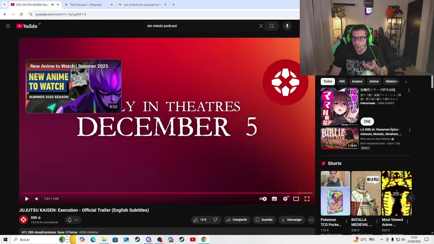Open the Pokemon TCG Pocket short
This screenshot has width=434, height=244.
pos(335,193)
